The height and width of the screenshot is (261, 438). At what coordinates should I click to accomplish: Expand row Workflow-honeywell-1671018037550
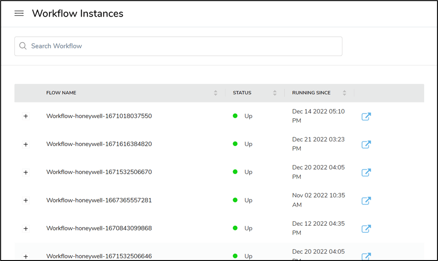[x=26, y=116]
